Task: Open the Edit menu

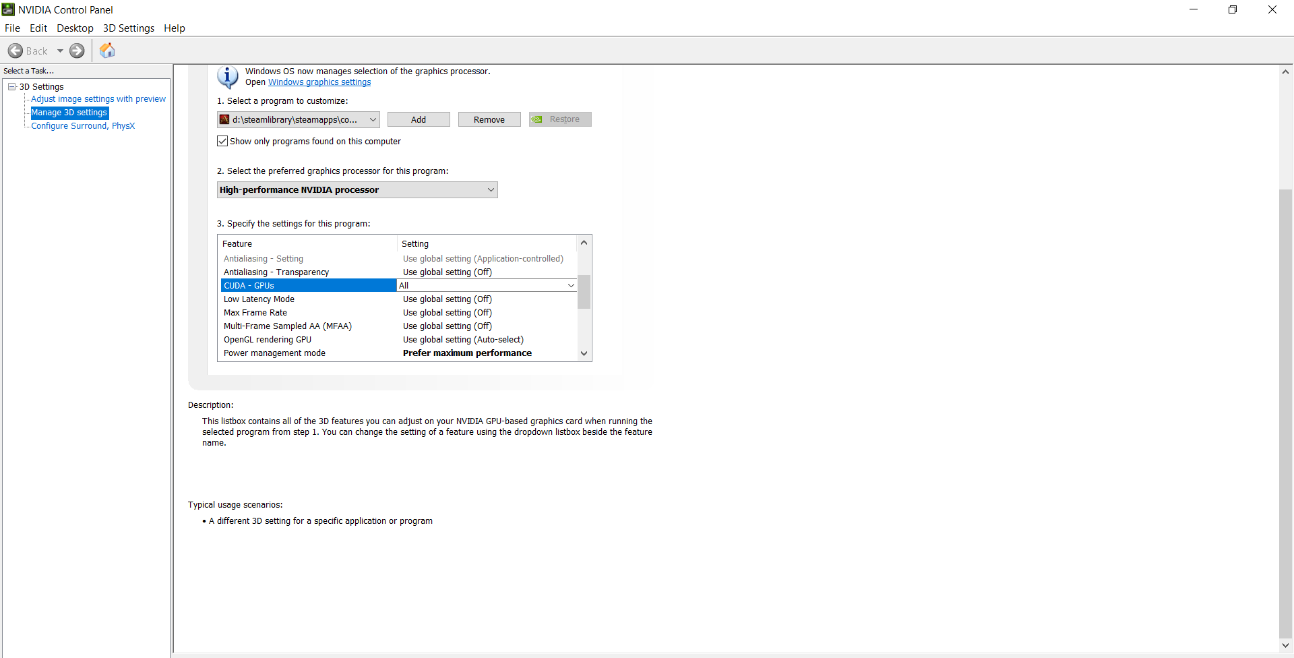Action: [38, 28]
